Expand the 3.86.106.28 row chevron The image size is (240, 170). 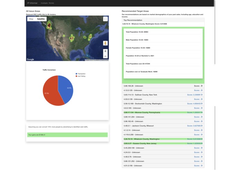coord(202,86)
